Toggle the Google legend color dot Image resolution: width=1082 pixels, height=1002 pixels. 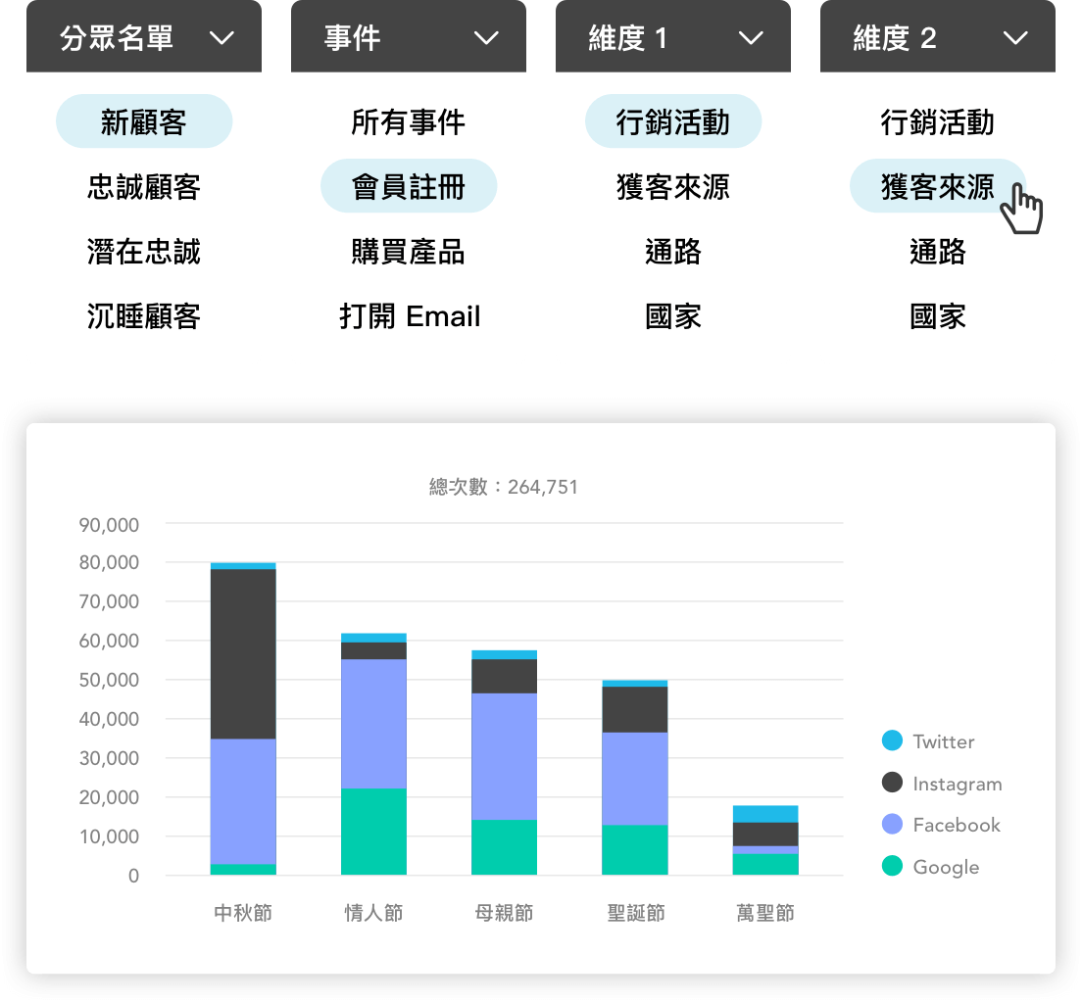point(892,866)
